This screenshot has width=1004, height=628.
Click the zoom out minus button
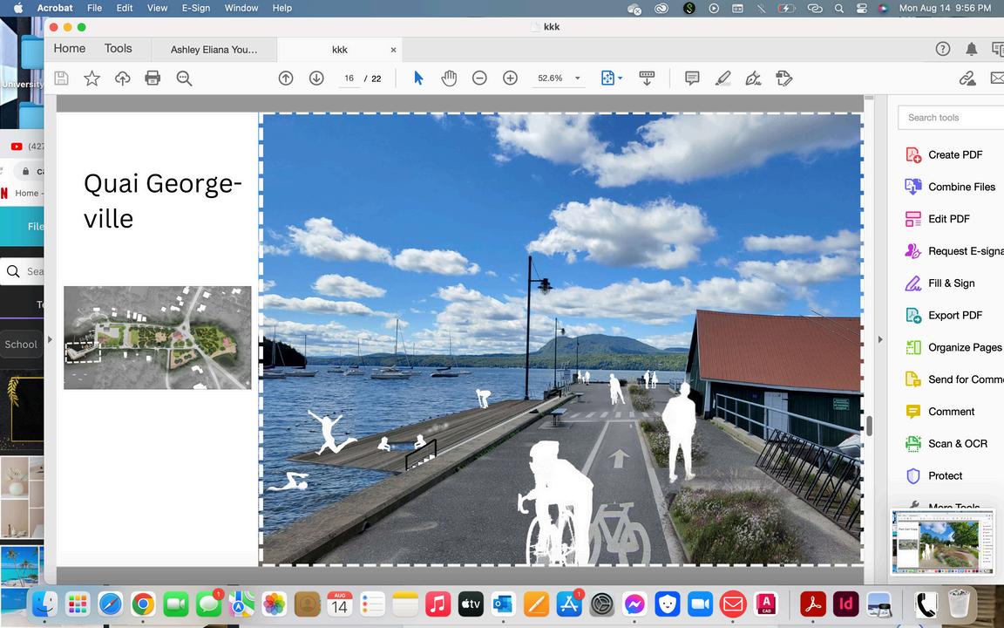pos(479,78)
